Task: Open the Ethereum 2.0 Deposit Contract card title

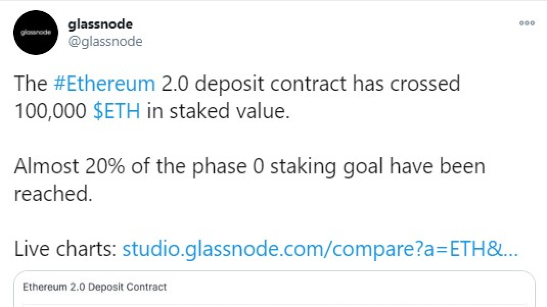Action: tap(95, 287)
